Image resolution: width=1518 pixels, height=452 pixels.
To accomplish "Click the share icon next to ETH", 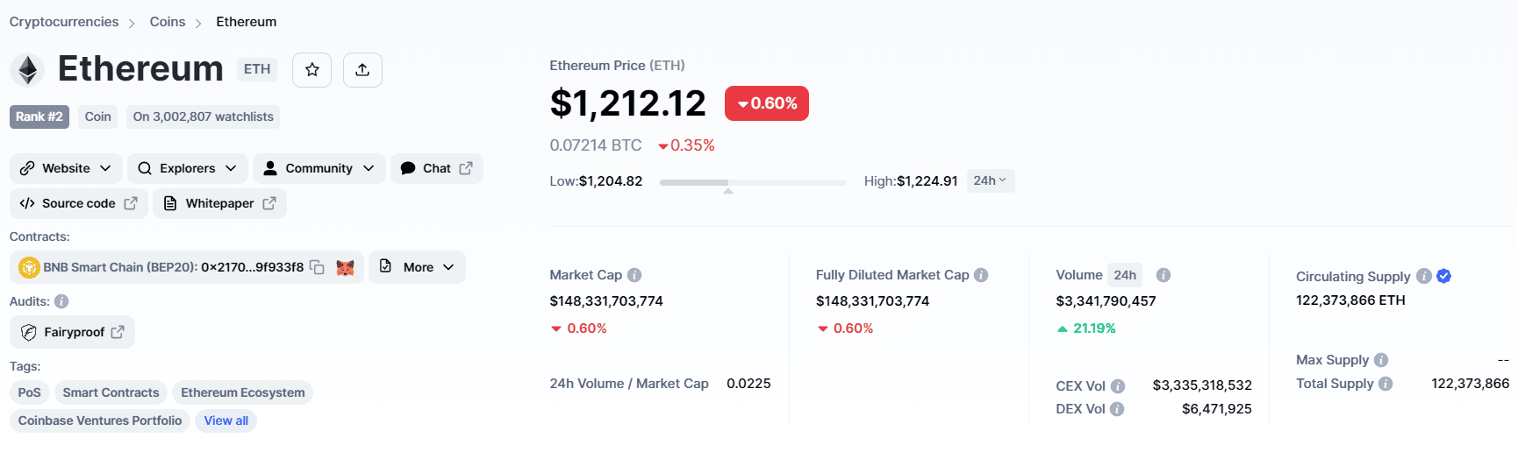I will 362,70.
